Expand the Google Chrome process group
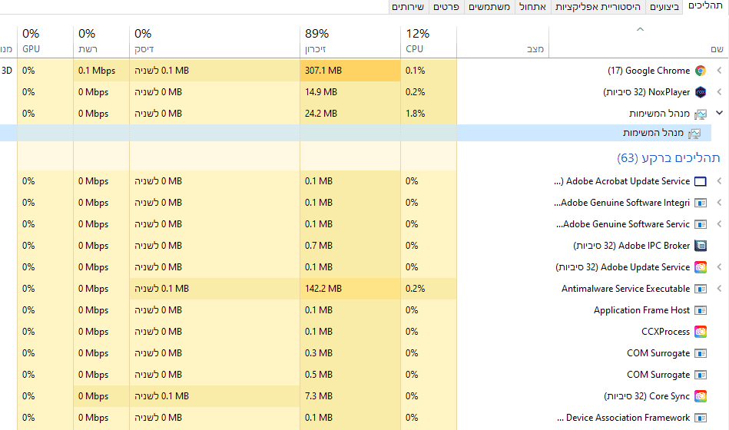729x430 pixels. coord(720,71)
